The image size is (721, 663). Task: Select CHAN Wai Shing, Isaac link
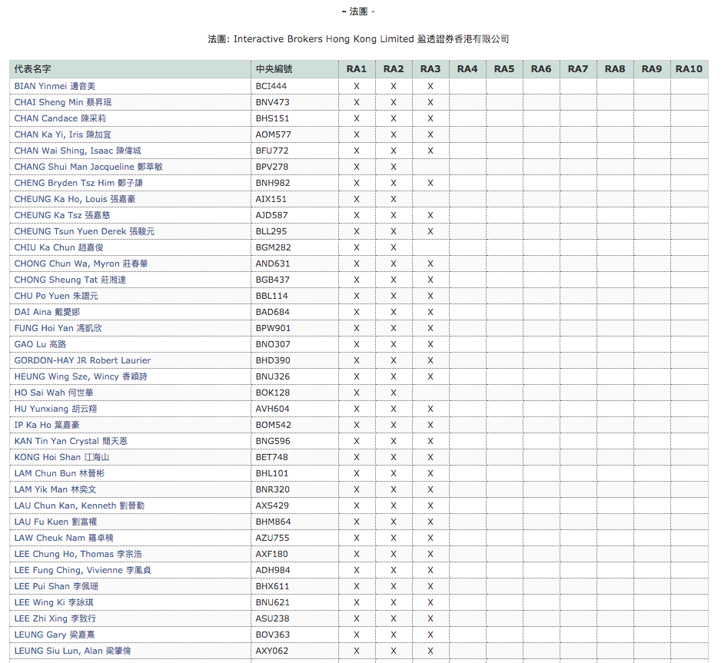(77, 151)
